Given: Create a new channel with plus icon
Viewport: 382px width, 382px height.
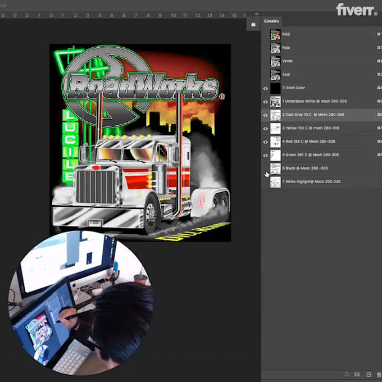Looking at the screenshot, I should (x=369, y=375).
